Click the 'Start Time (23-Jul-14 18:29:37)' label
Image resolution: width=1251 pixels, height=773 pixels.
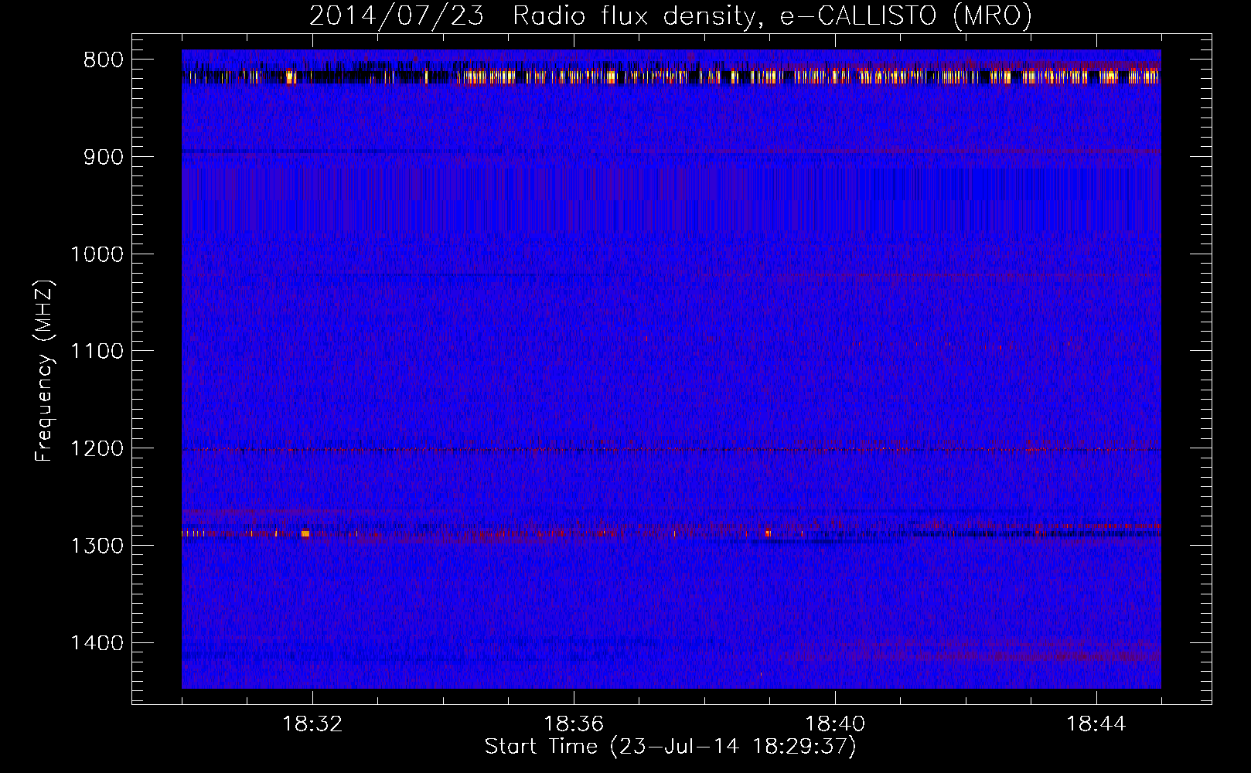pos(670,747)
